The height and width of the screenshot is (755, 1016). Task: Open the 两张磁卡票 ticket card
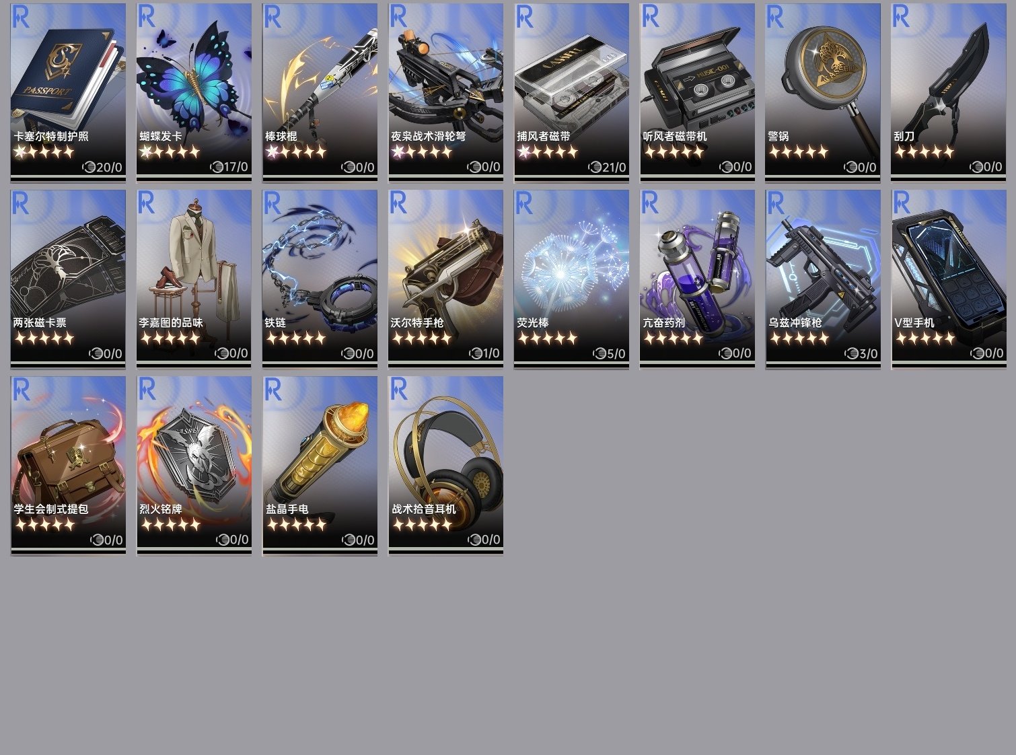coord(68,279)
